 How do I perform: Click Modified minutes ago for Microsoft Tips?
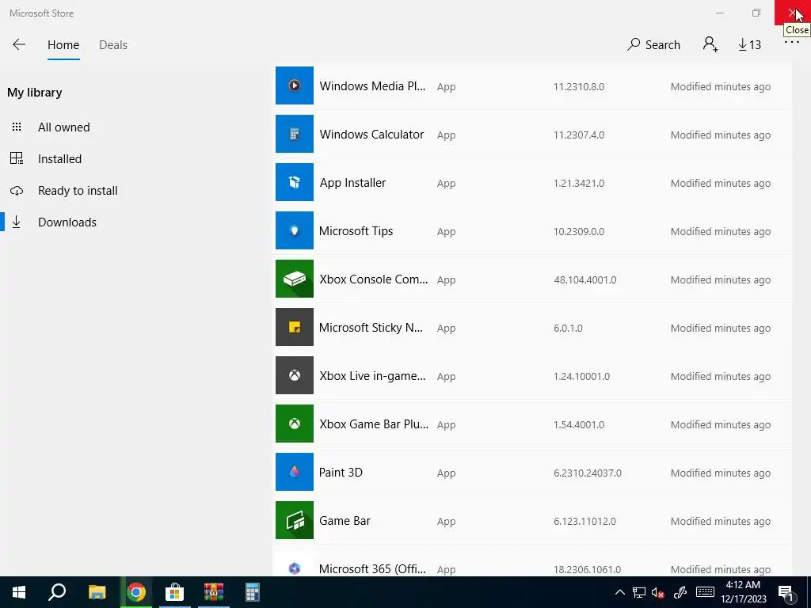pos(721,232)
